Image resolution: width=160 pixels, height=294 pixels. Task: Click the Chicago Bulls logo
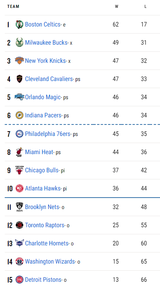[x=19, y=170]
